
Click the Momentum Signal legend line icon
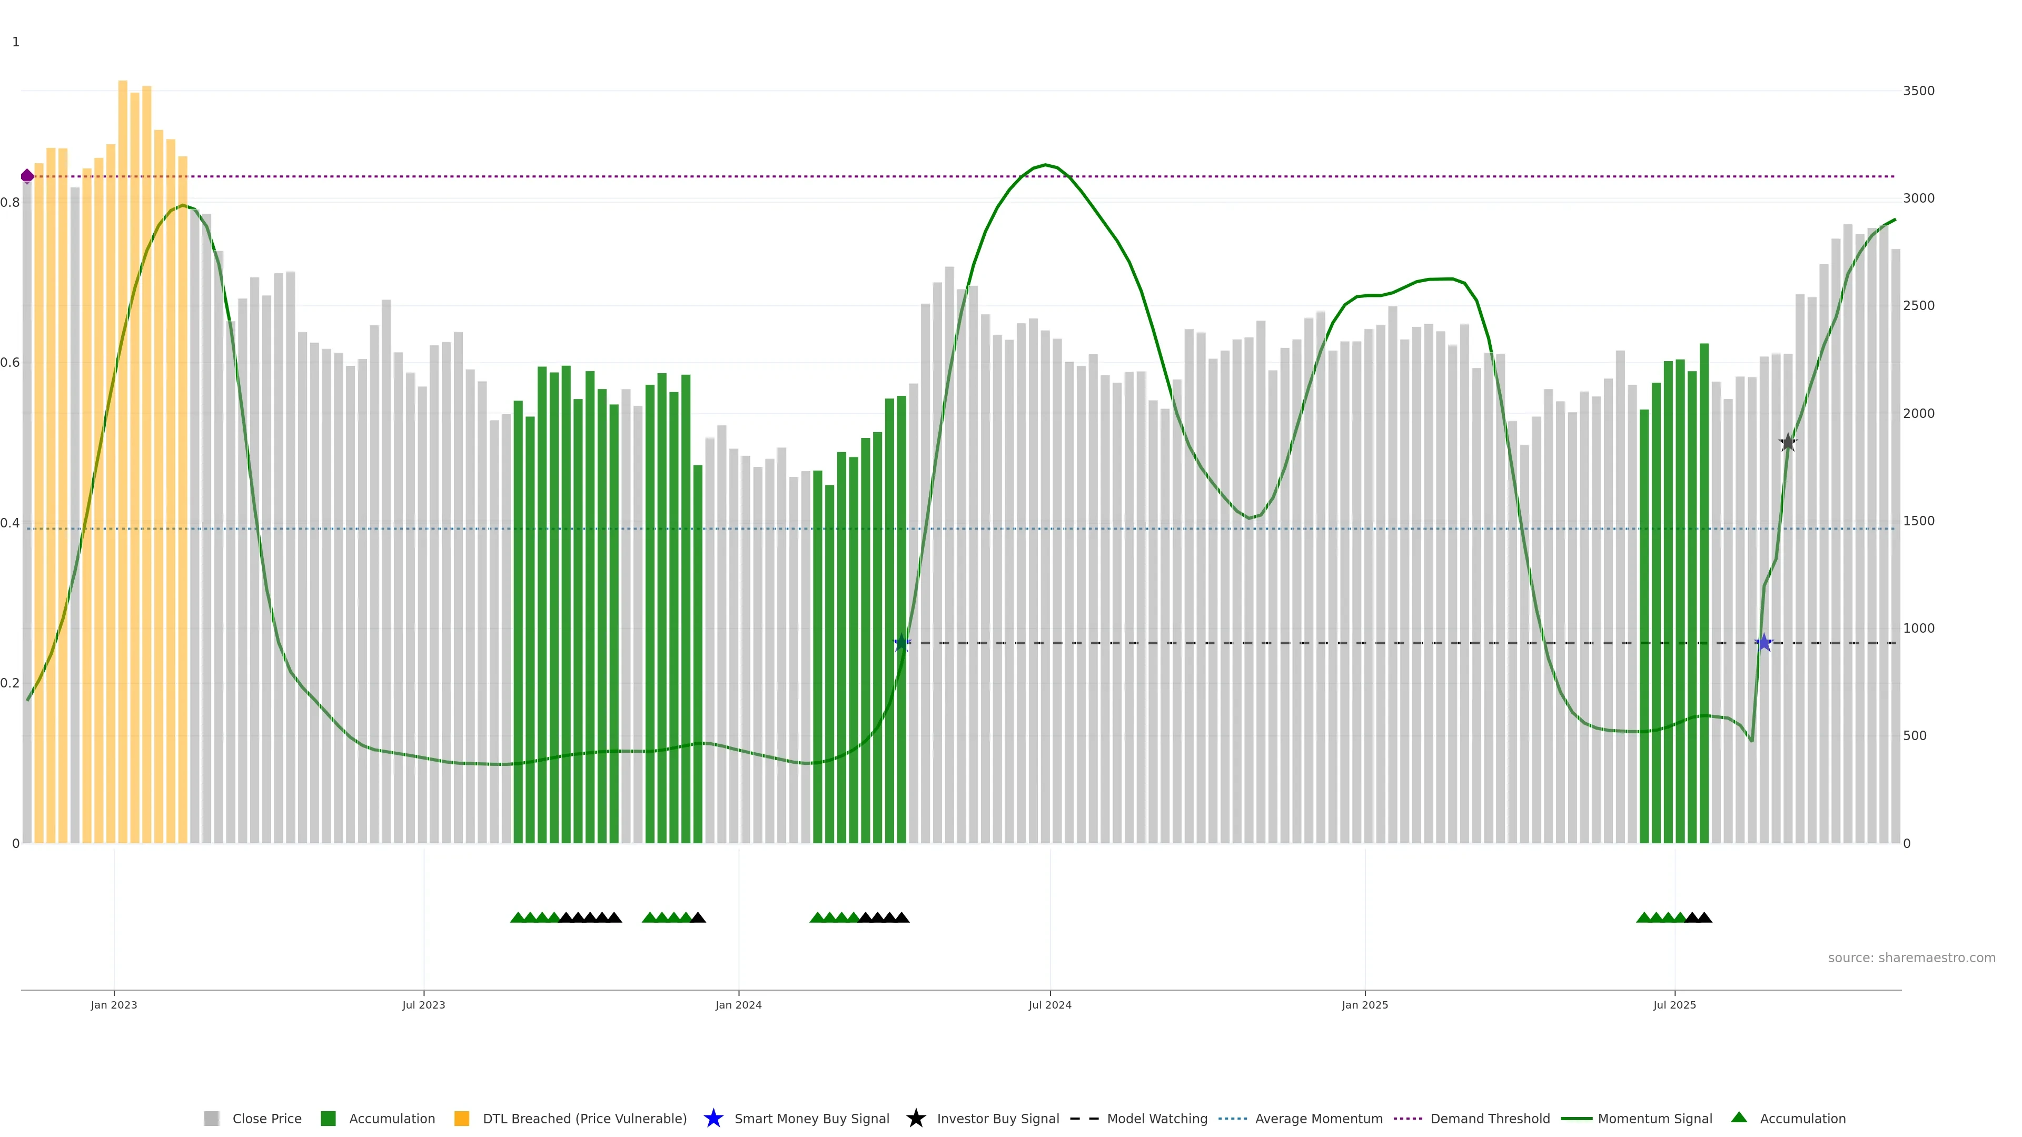[1576, 1118]
